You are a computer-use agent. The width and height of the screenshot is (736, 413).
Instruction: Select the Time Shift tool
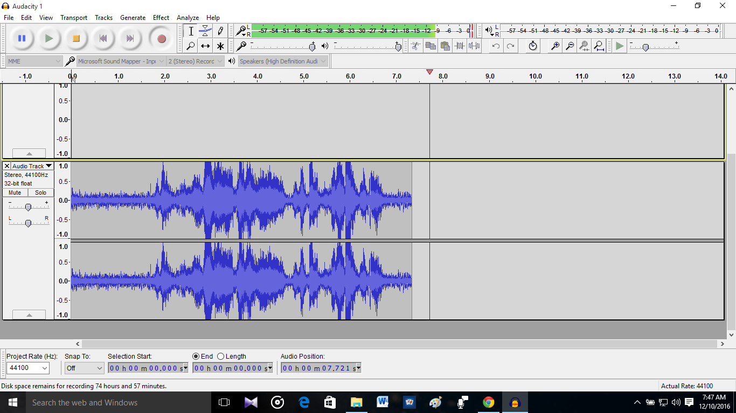(205, 46)
